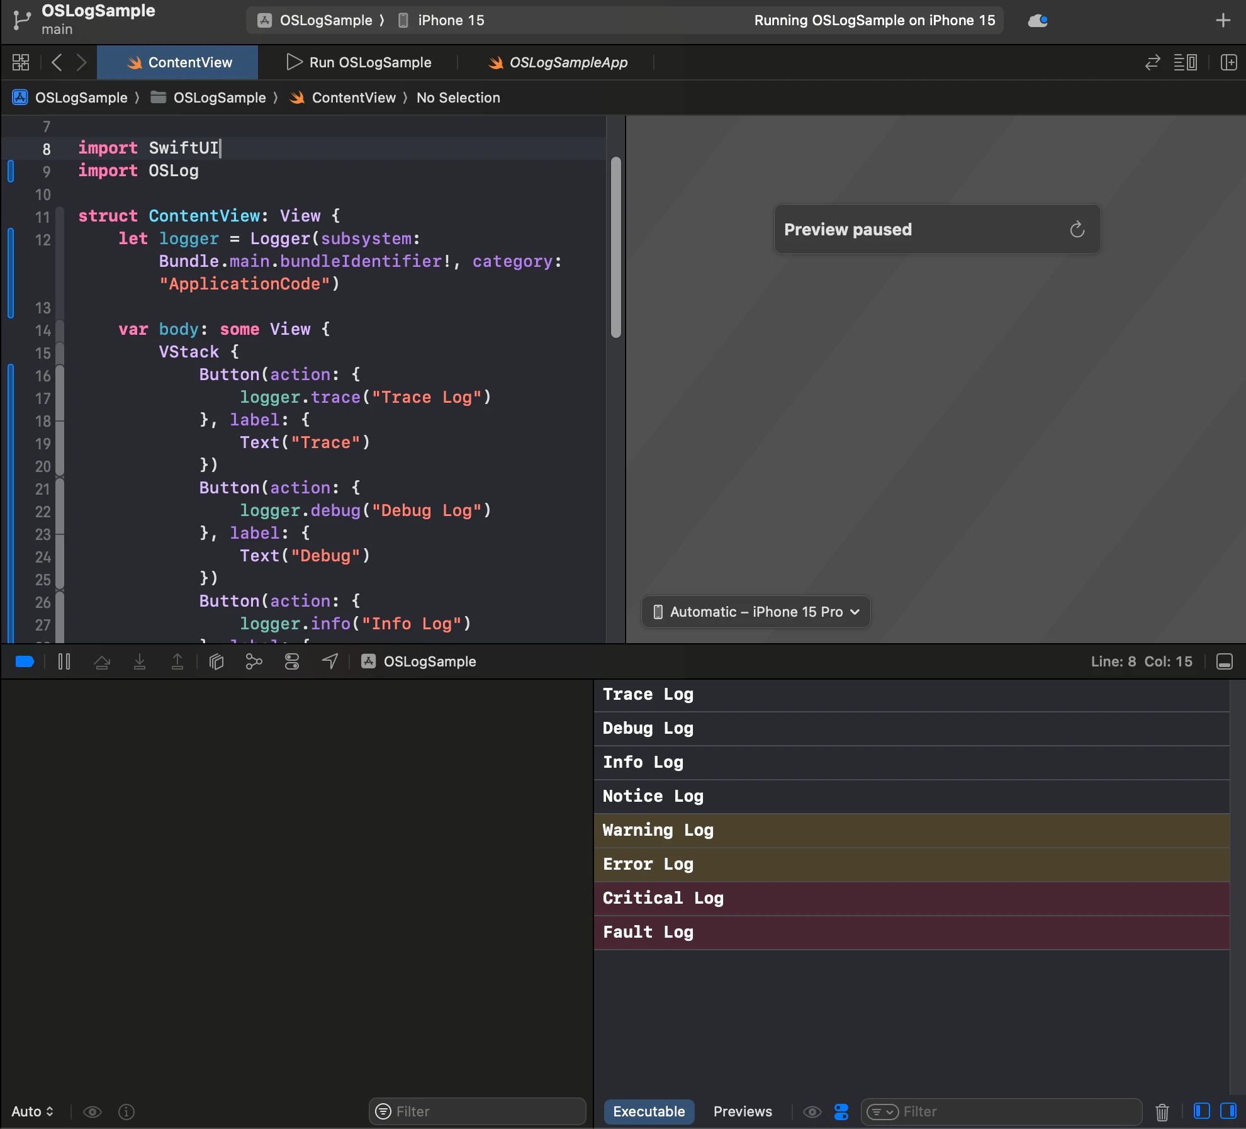1246x1129 pixels.
Task: Select the Critical Log console entry
Action: 912,899
